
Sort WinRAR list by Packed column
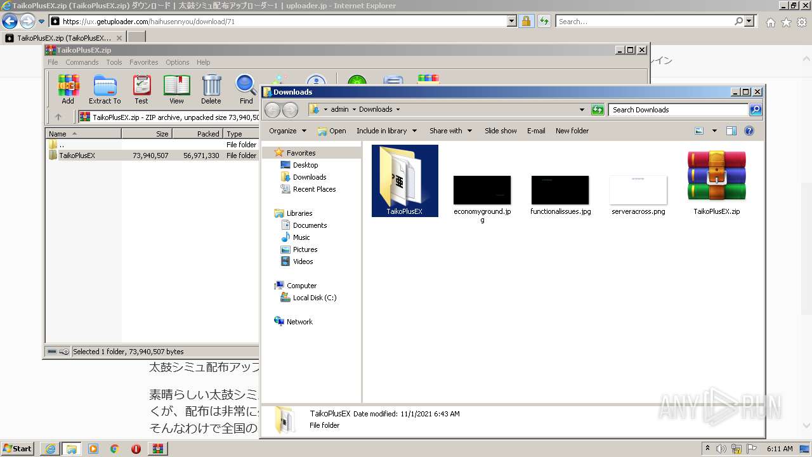pos(198,134)
